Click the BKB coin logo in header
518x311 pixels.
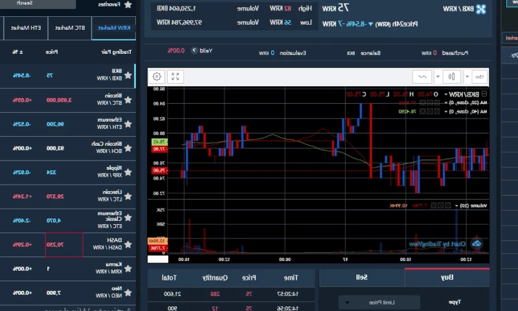click(x=481, y=9)
